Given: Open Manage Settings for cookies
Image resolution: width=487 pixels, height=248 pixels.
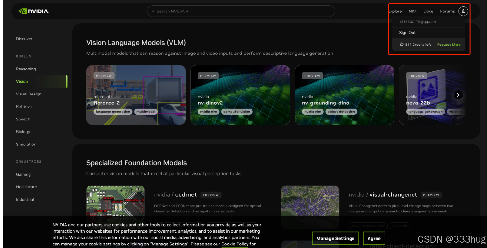Looking at the screenshot, I should coord(335,238).
